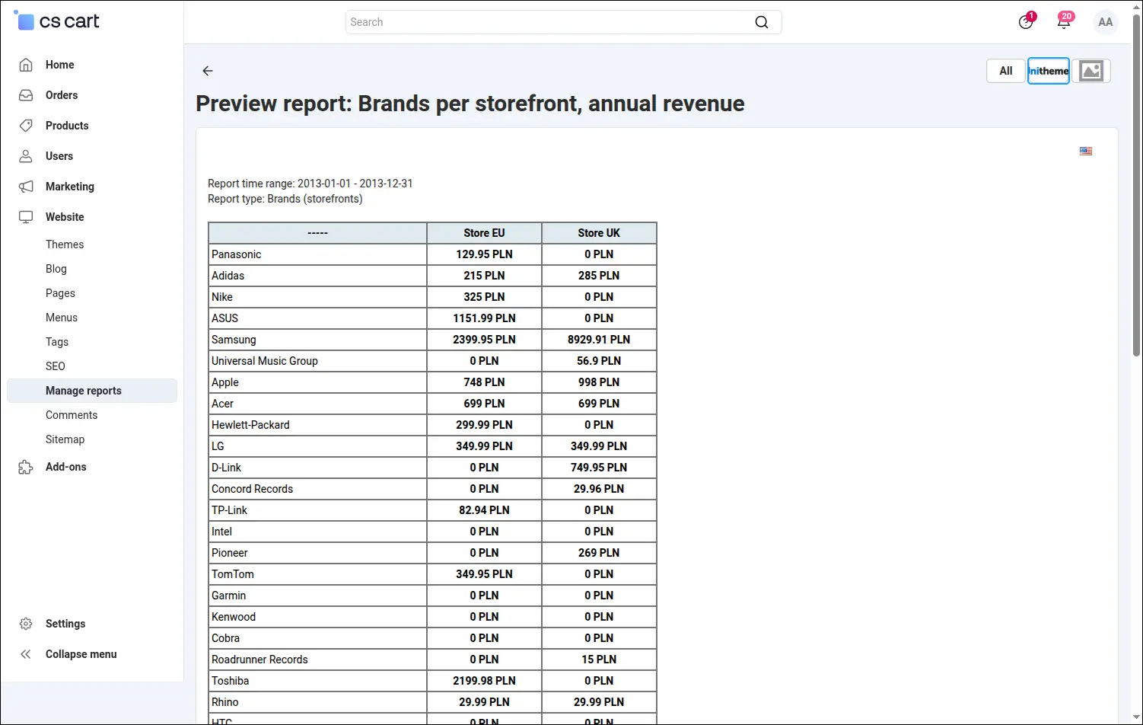Click the Concord Records row label
The width and height of the screenshot is (1143, 725).
click(x=253, y=489)
